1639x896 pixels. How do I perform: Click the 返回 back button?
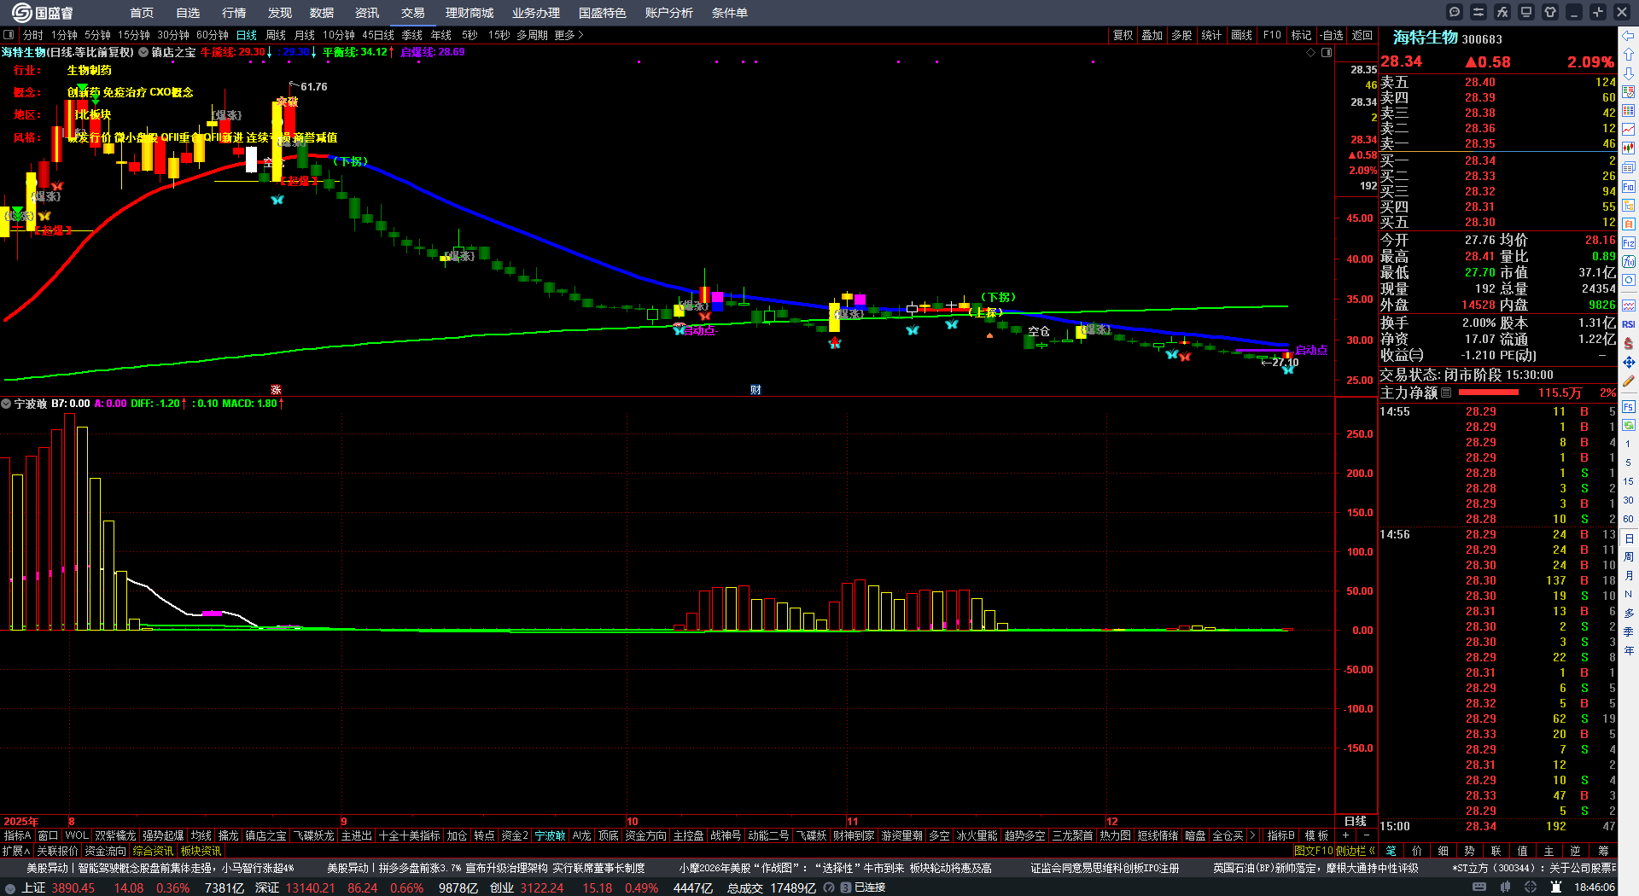(1362, 35)
